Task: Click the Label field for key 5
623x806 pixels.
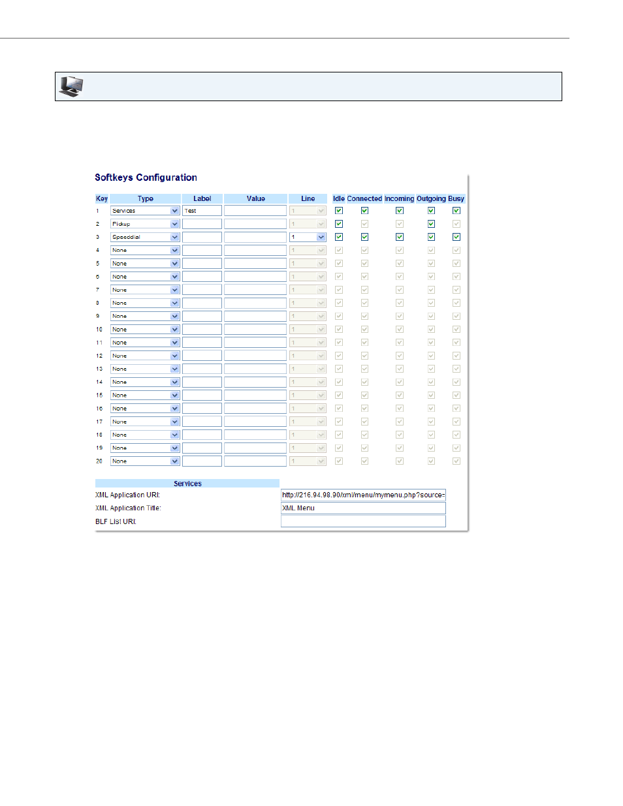Action: tap(202, 264)
